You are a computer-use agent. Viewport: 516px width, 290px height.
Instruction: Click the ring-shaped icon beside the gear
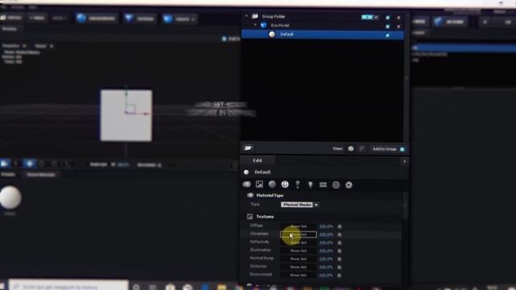(x=335, y=184)
